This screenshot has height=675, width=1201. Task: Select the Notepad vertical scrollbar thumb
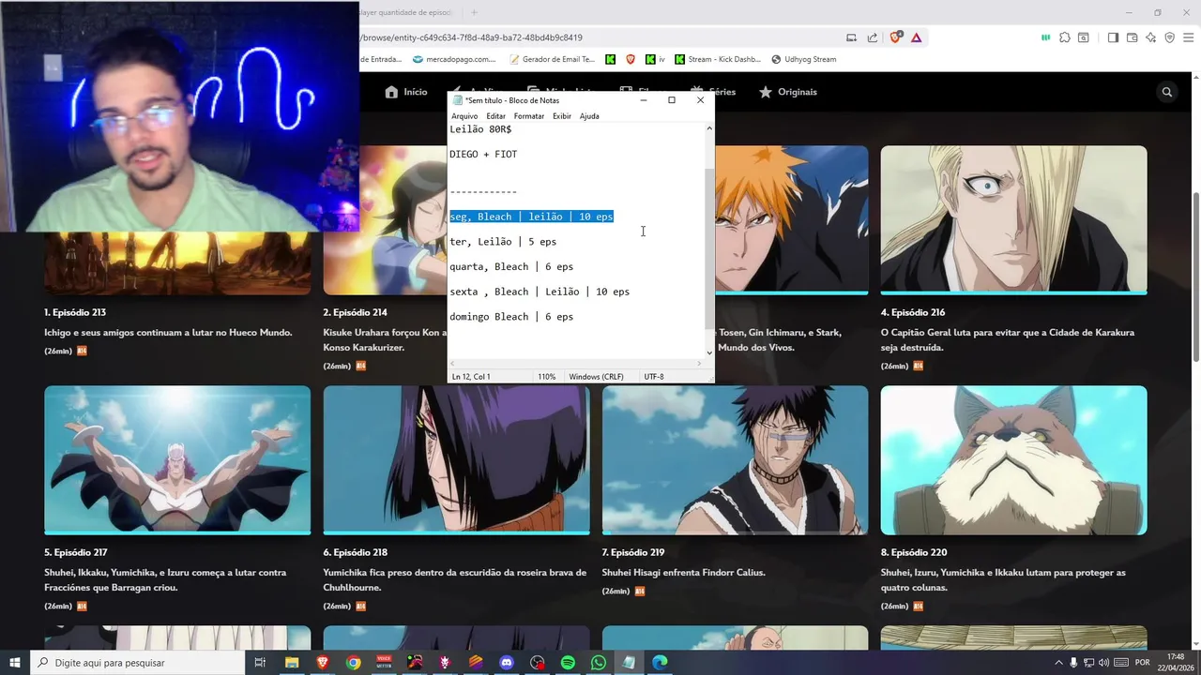click(x=709, y=248)
